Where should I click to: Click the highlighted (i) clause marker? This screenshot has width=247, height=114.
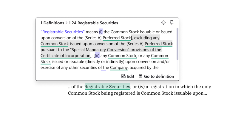tap(101, 32)
